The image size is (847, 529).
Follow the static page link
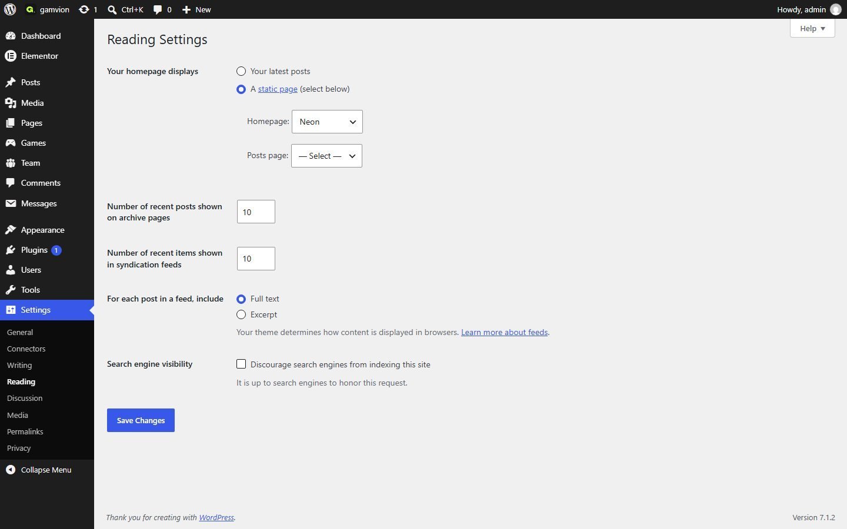pos(278,89)
